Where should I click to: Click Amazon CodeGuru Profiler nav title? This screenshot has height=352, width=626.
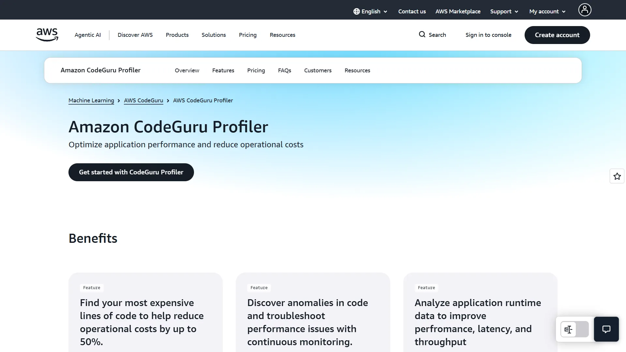pos(100,70)
